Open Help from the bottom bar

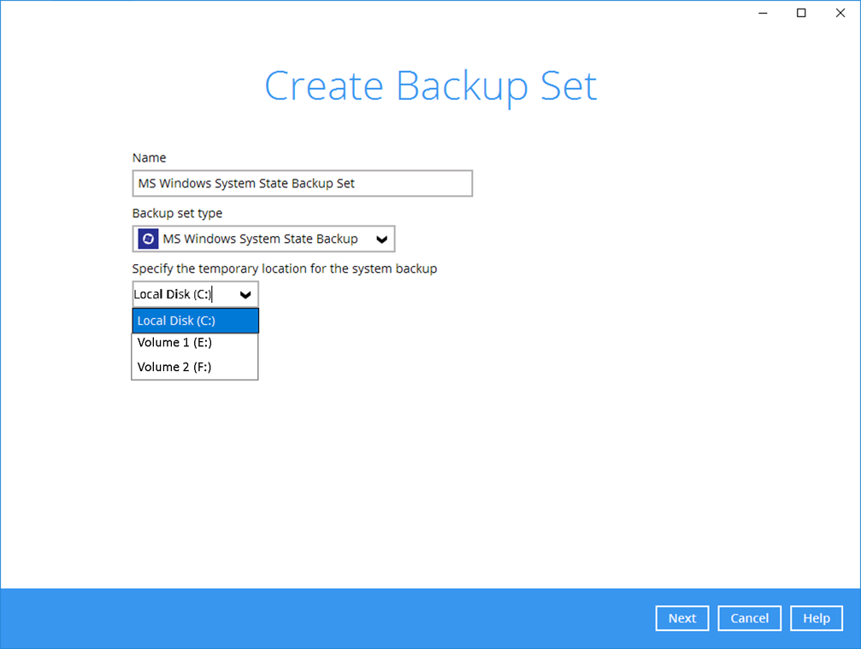(x=817, y=618)
